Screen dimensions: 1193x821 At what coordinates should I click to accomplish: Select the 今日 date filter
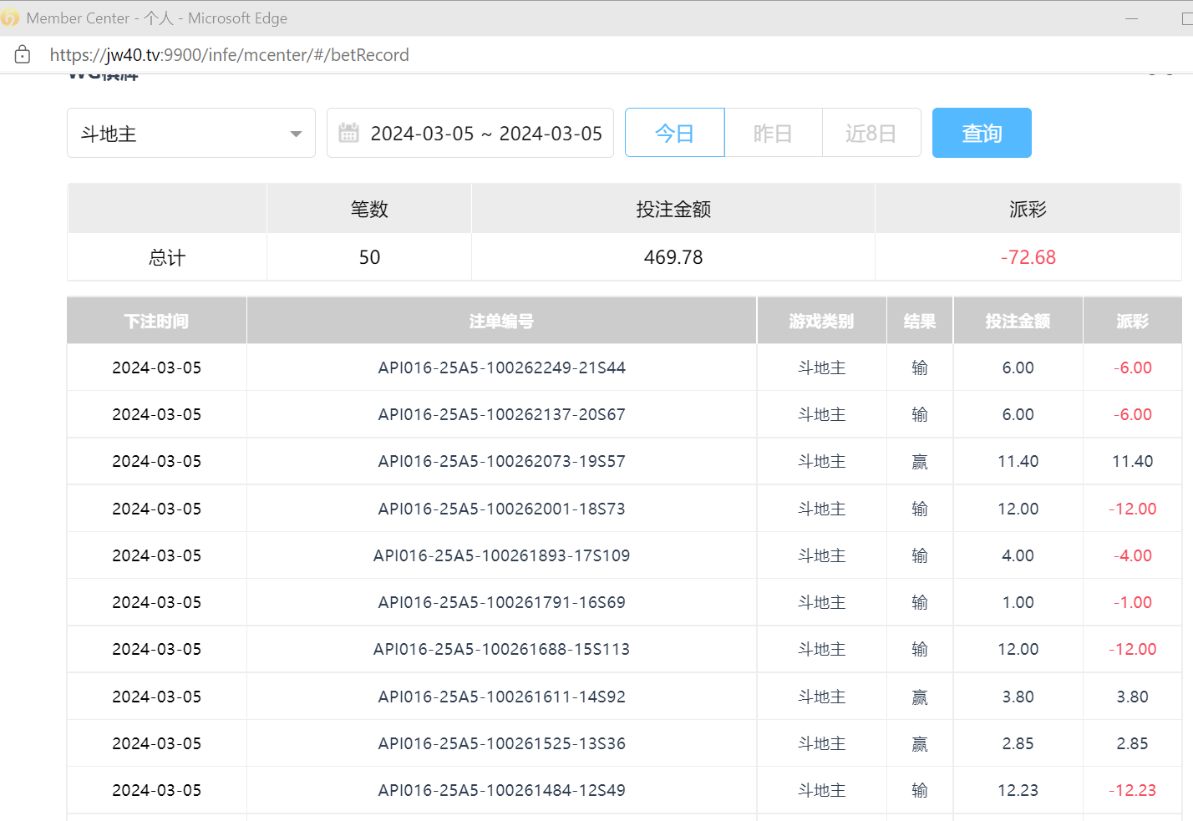(x=674, y=134)
